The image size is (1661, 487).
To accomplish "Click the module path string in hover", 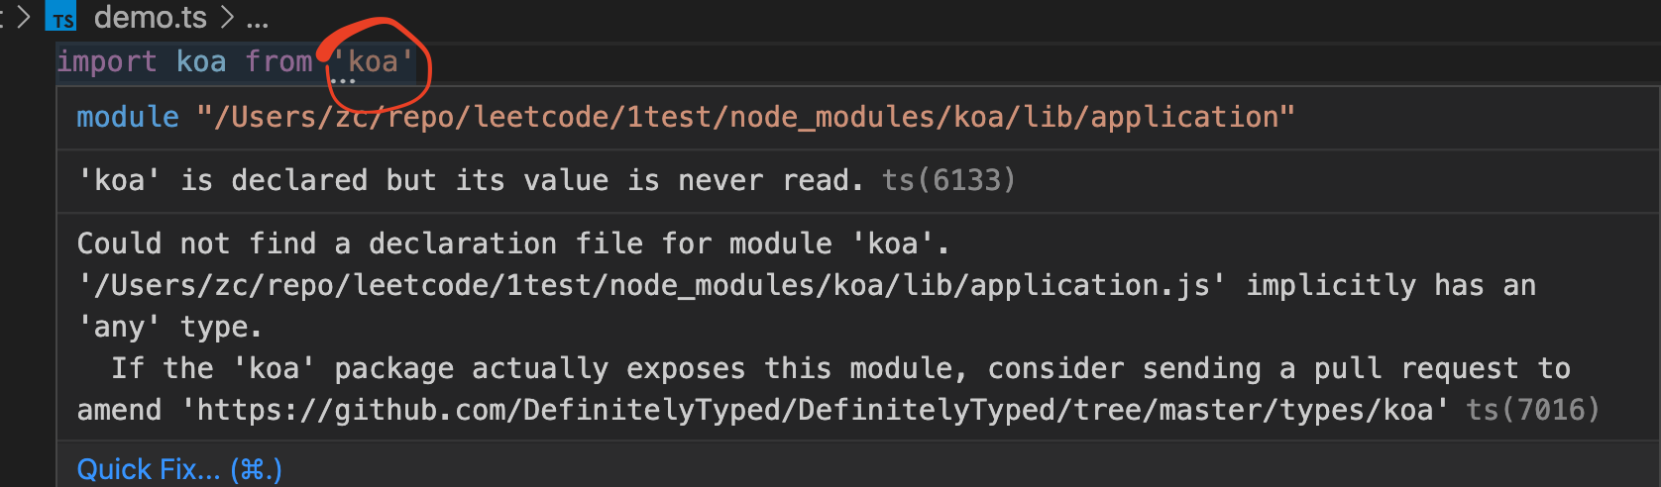I will [745, 117].
